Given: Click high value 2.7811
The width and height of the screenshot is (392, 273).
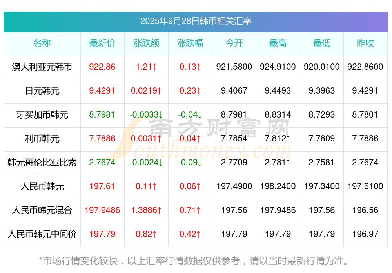Looking at the screenshot, I should coord(278,163).
